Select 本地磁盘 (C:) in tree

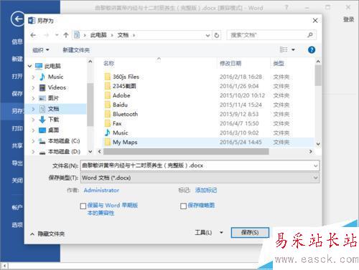pos(64,141)
